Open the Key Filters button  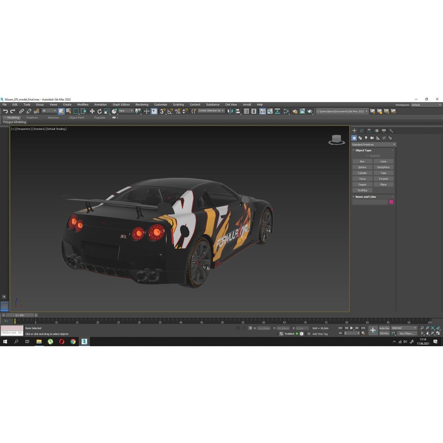406,333
